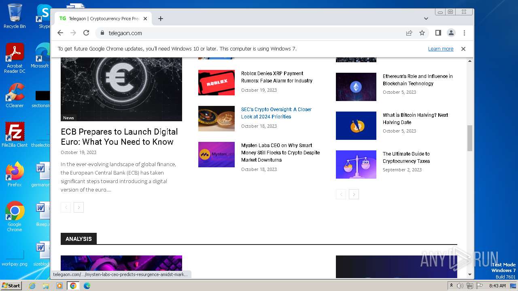Viewport: 518px width, 291px height.
Task: Click the MystenLabs purple thumbnail
Action: coord(217,154)
